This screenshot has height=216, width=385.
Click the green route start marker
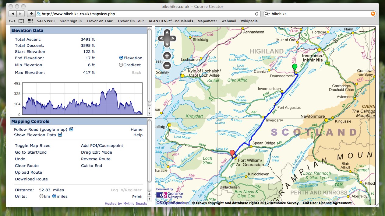pos(294,67)
